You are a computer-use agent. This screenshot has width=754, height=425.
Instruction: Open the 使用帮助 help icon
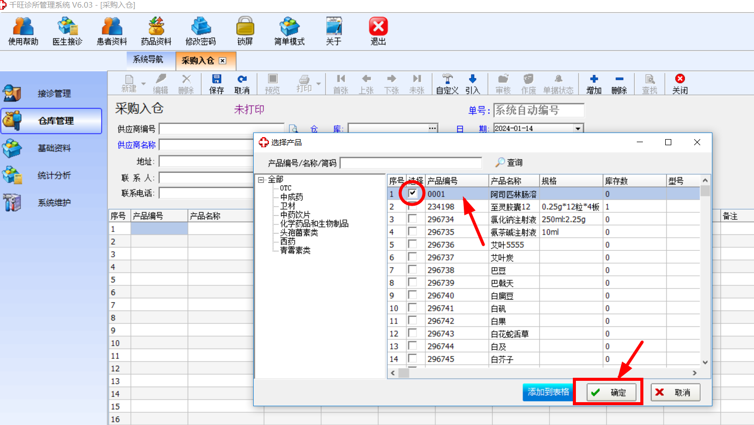click(x=23, y=31)
